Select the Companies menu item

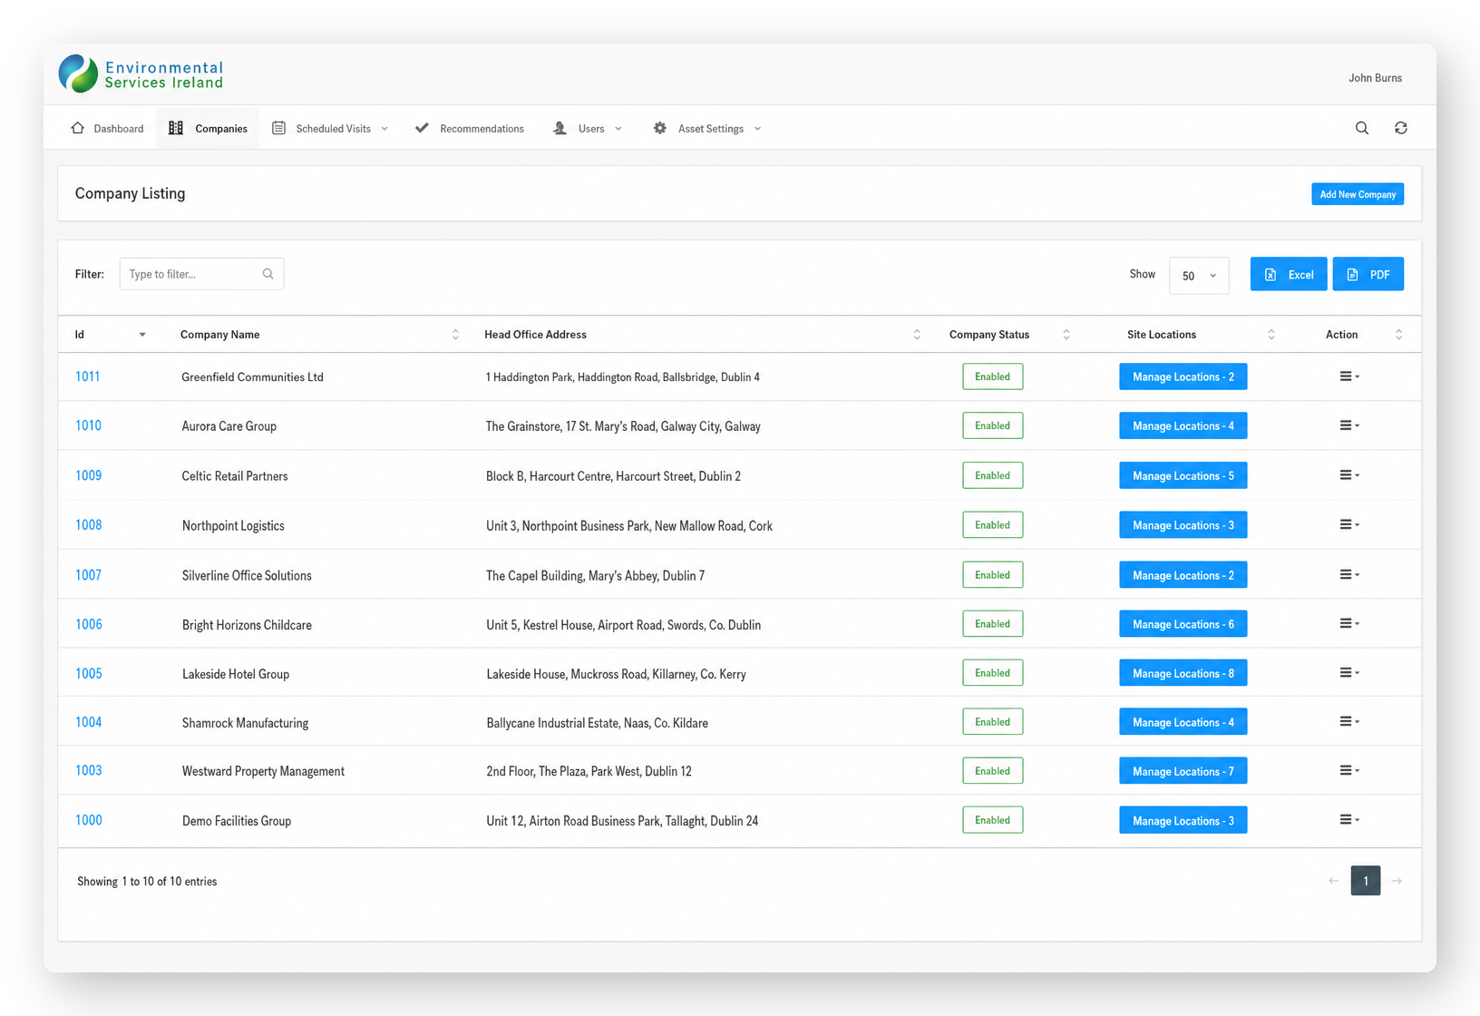click(x=208, y=128)
